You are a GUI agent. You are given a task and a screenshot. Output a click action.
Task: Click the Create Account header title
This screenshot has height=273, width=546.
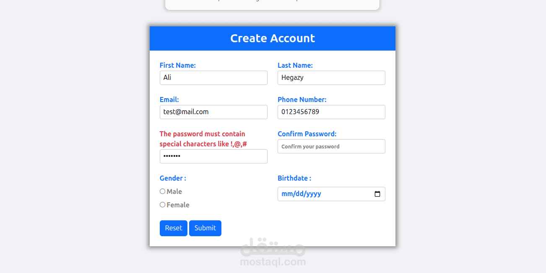[273, 38]
